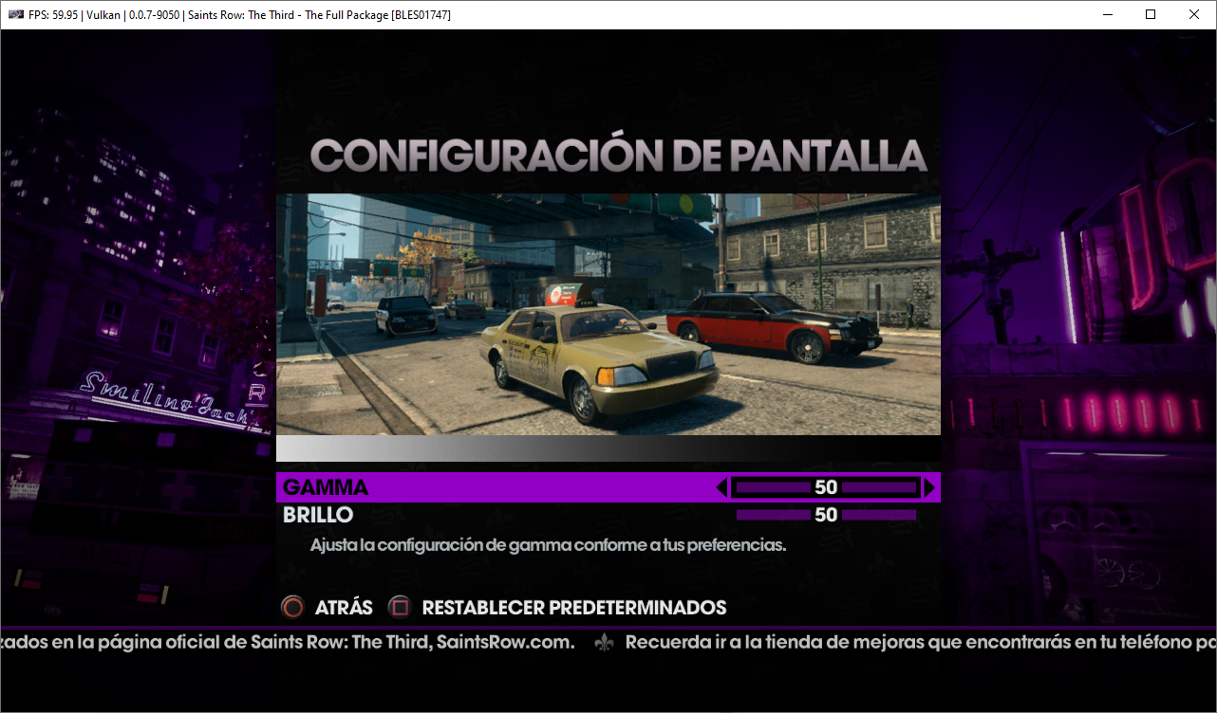Click ticker text 'Recuerda ir a la tienda'
1217x713 pixels.
click(x=921, y=642)
